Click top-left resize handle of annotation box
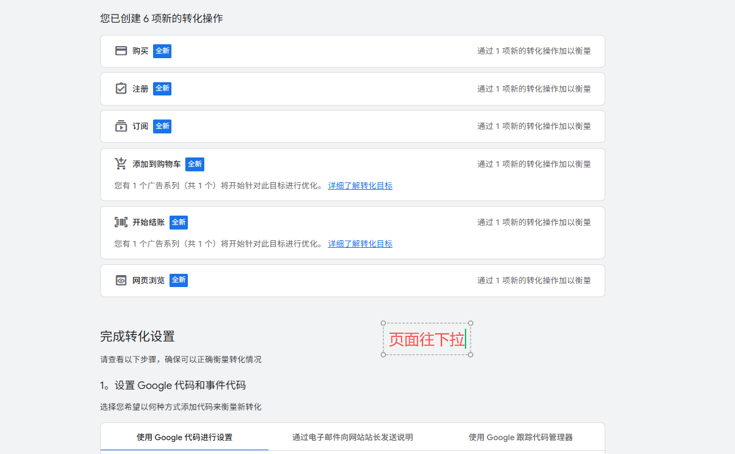Image resolution: width=735 pixels, height=454 pixels. [x=383, y=323]
